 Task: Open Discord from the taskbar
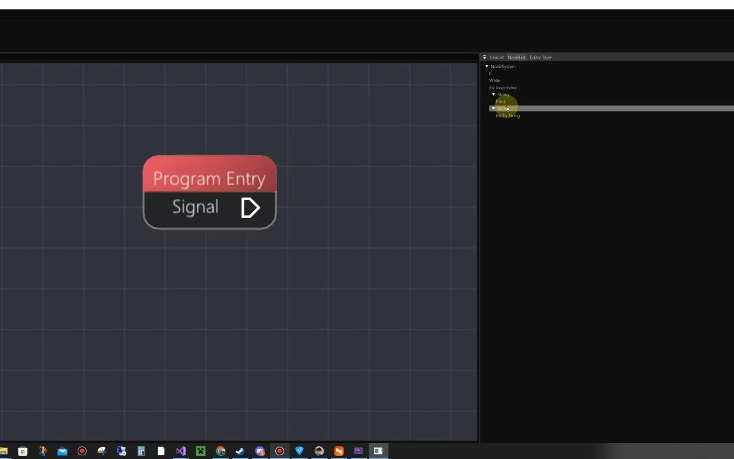coord(260,451)
